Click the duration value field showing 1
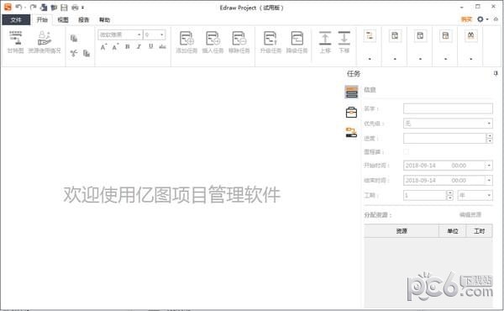The image size is (504, 311). (x=425, y=195)
